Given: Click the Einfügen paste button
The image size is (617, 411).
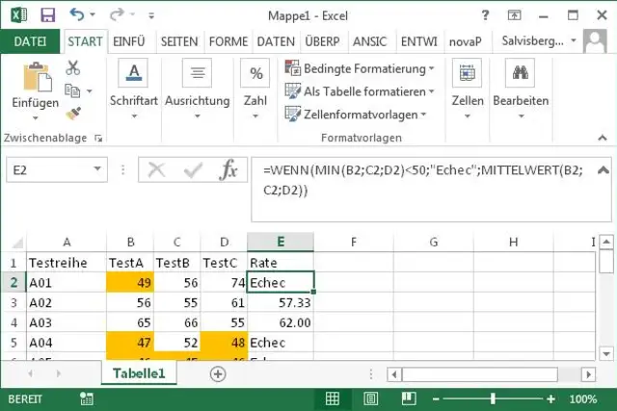Looking at the screenshot, I should pyautogui.click(x=36, y=91).
